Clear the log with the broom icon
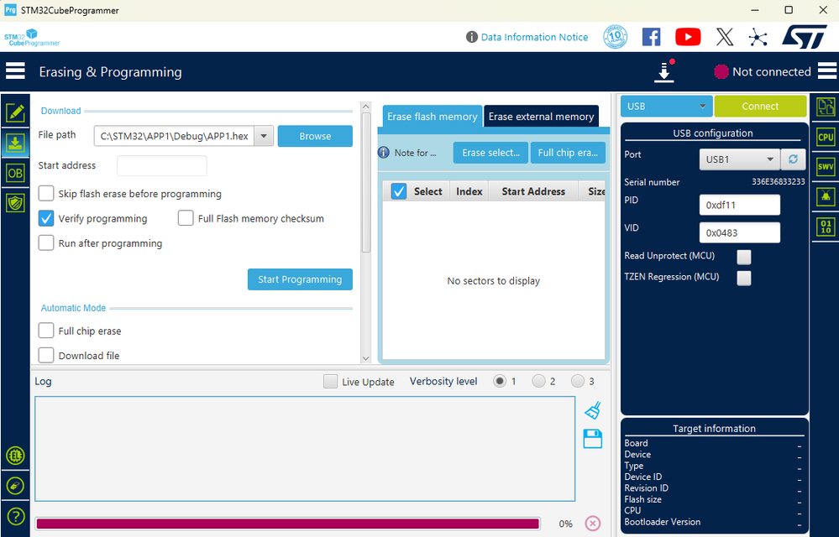 [592, 410]
